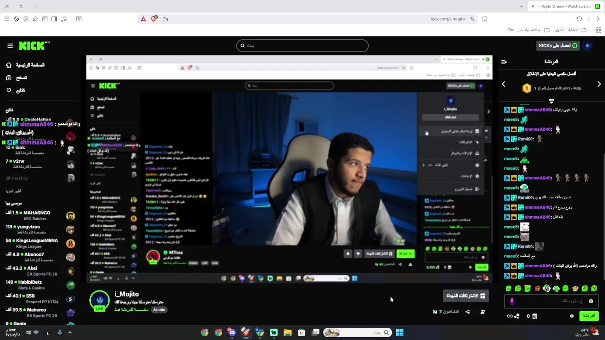Open KingsLeagueMENA channel
This screenshot has height=340, width=605.
(40, 243)
